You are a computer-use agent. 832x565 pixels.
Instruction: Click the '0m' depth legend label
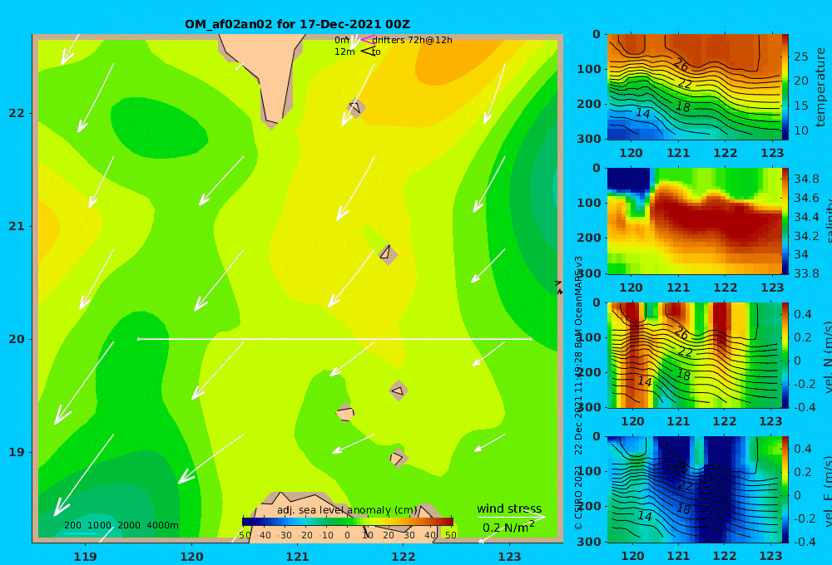click(x=342, y=40)
